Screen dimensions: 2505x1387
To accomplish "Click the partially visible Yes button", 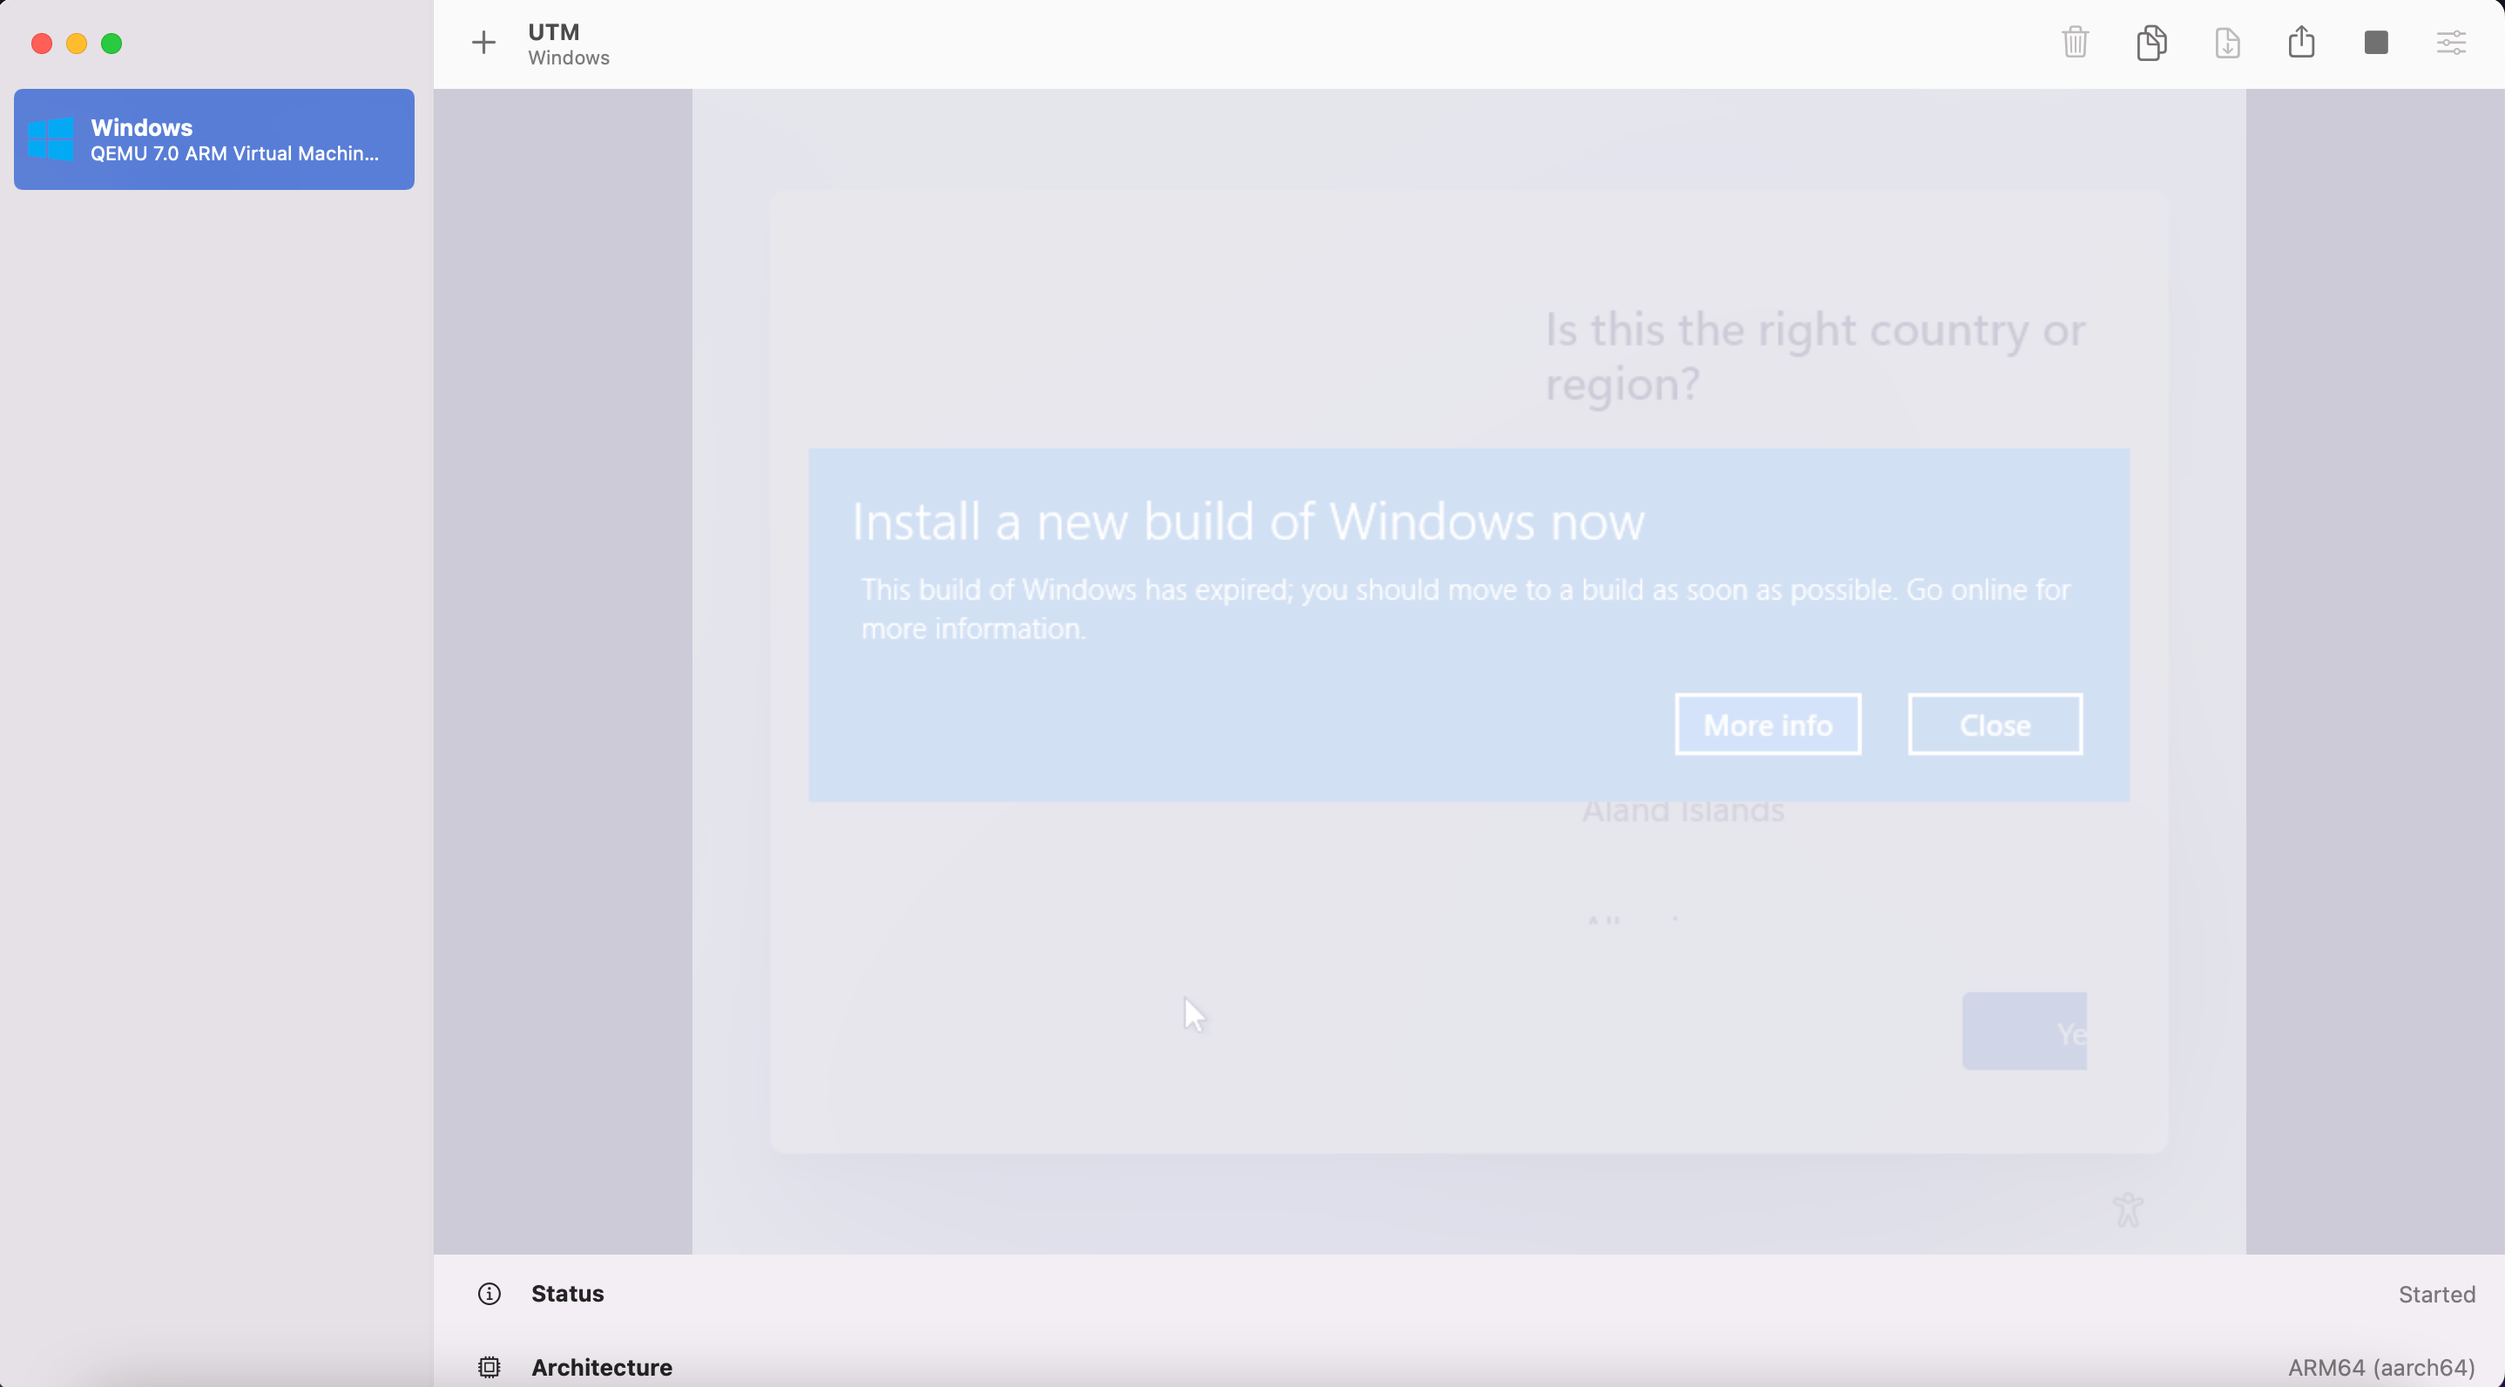I will pyautogui.click(x=2024, y=1032).
